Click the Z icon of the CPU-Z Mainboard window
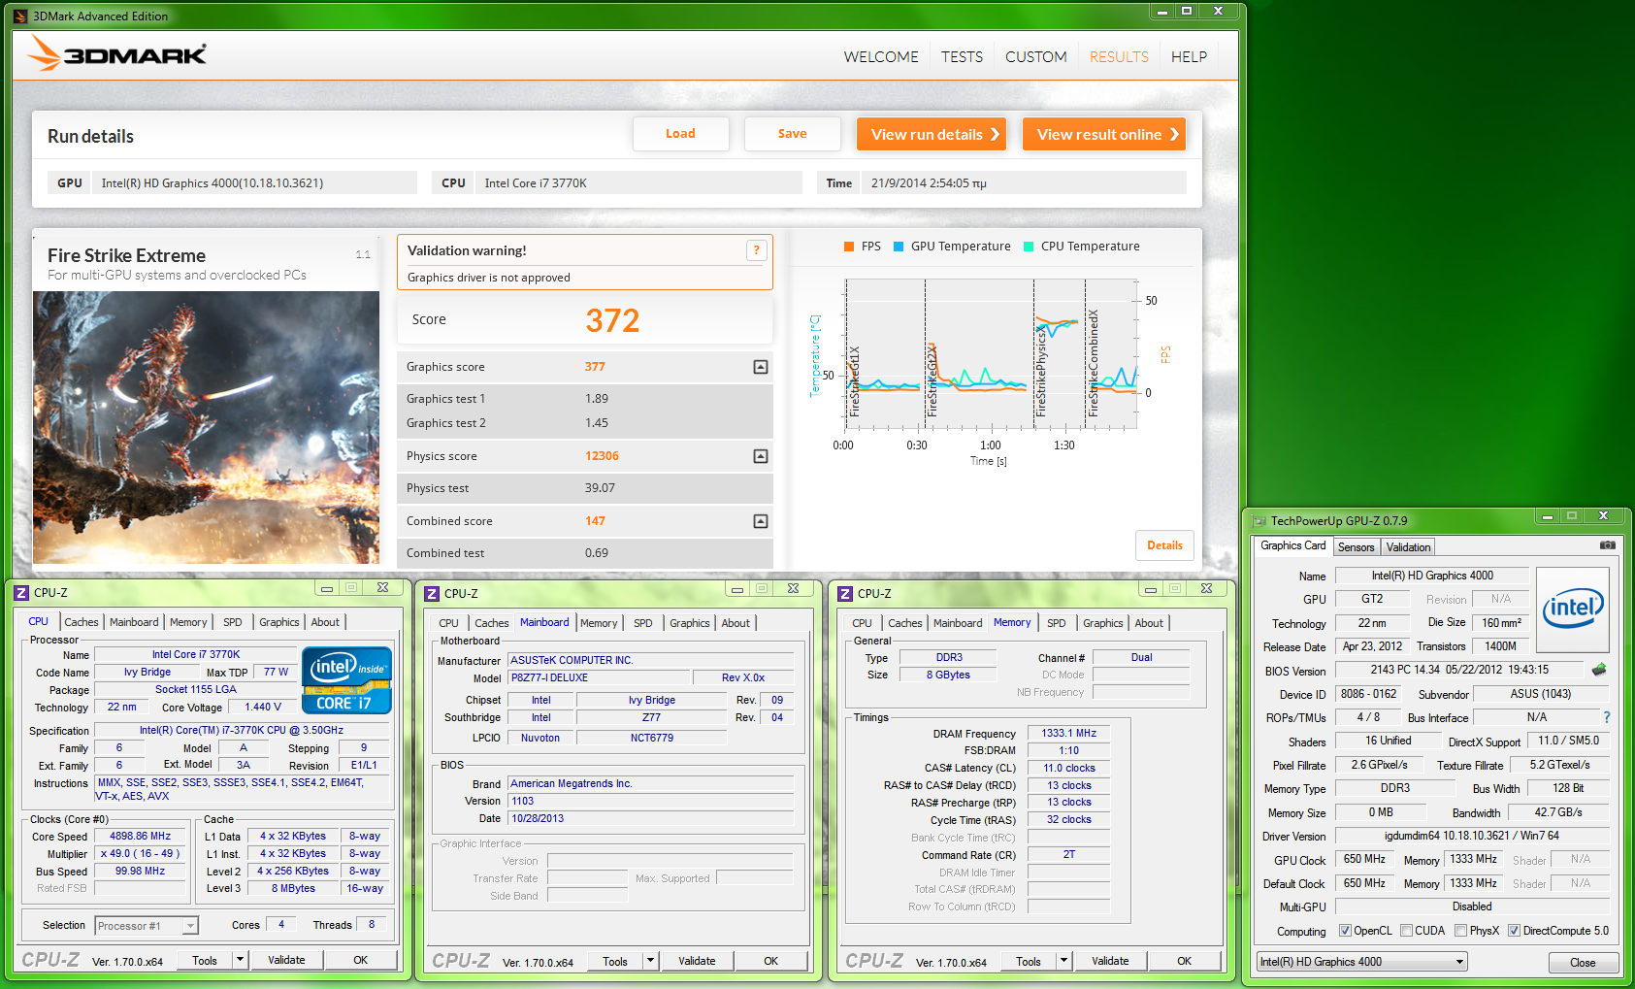Image resolution: width=1635 pixels, height=989 pixels. (432, 593)
